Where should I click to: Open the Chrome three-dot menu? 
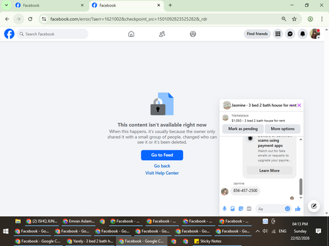(x=322, y=19)
